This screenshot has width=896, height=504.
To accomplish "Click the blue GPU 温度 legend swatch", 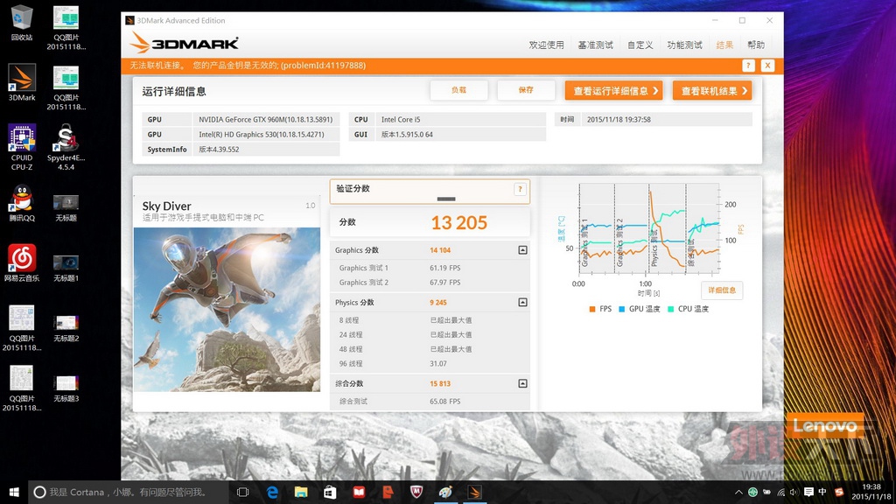I will click(x=622, y=309).
